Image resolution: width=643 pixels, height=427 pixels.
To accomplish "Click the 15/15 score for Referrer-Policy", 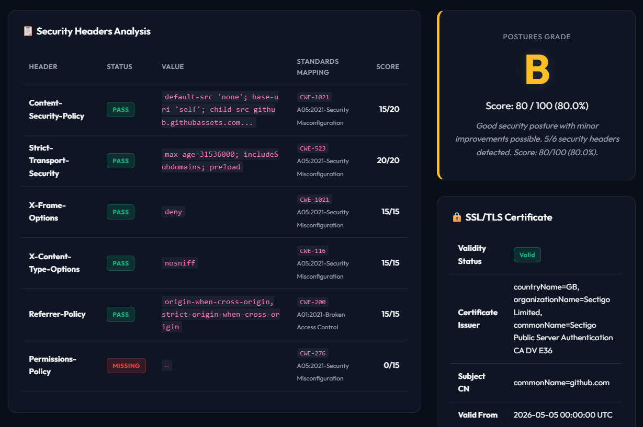I will (390, 314).
